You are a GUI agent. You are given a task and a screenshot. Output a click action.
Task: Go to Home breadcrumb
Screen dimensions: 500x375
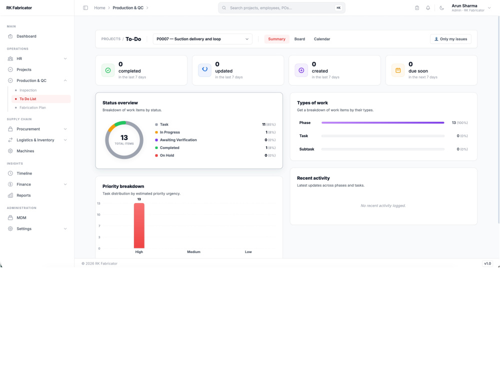click(x=99, y=8)
